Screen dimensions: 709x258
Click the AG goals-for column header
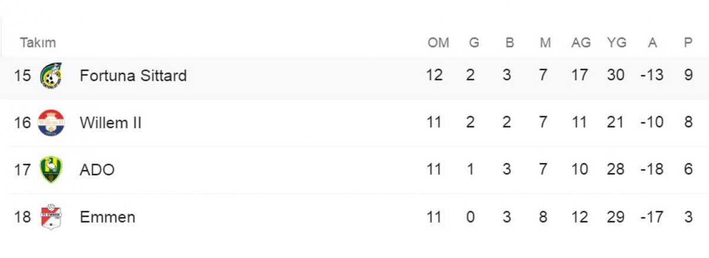click(581, 43)
